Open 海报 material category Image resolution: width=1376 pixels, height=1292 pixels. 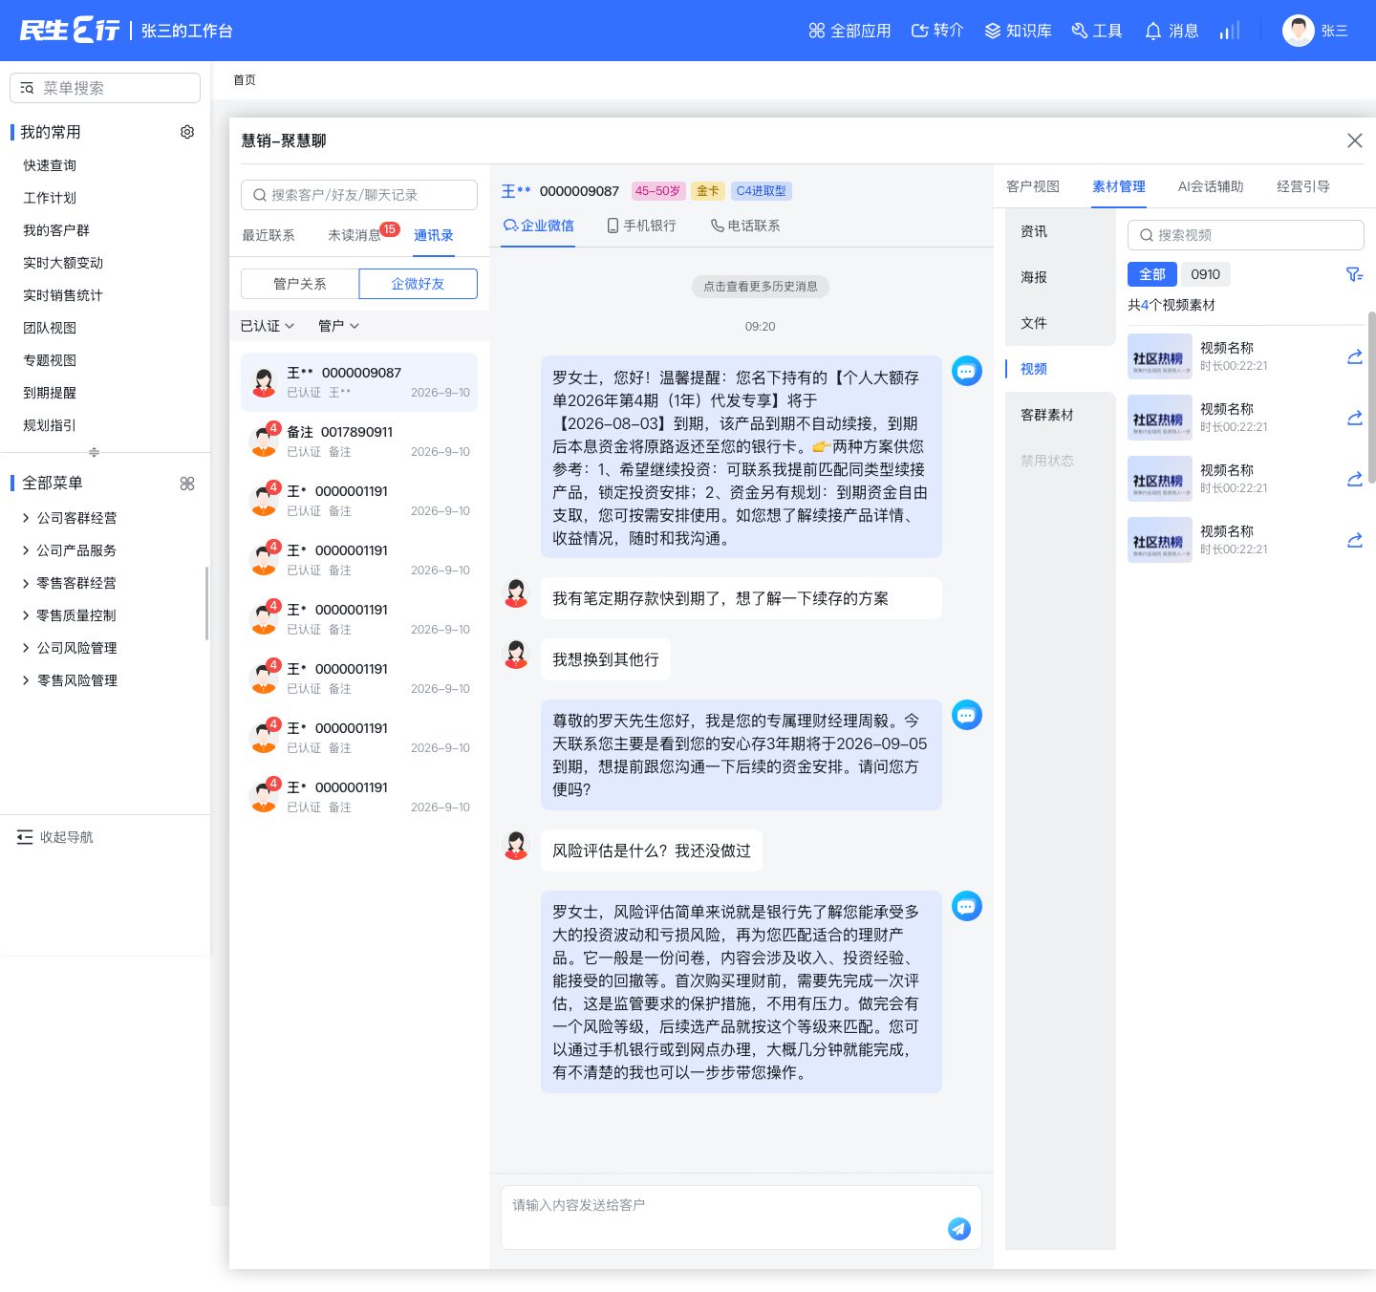click(x=1034, y=277)
